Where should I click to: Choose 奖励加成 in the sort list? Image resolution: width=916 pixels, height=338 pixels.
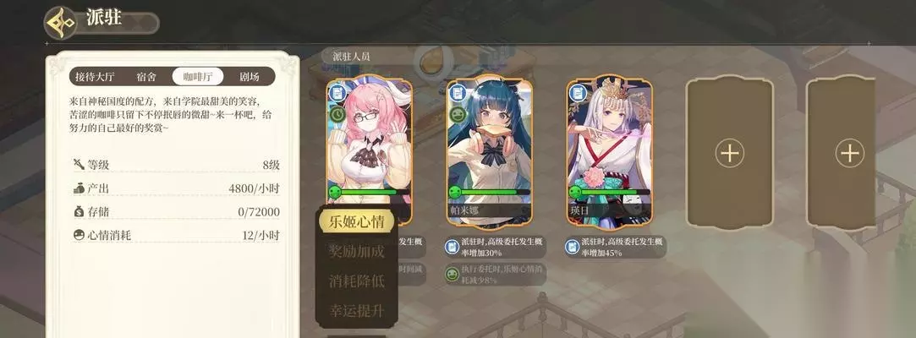pyautogui.click(x=356, y=252)
